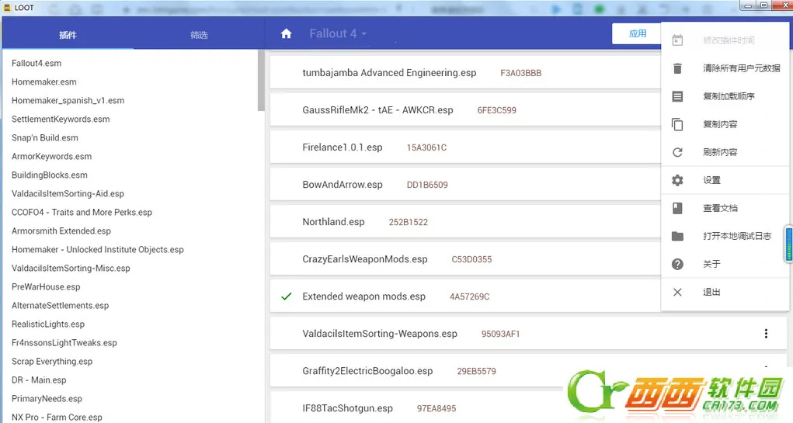
Task: Click the copy load order icon
Action: tap(677, 96)
